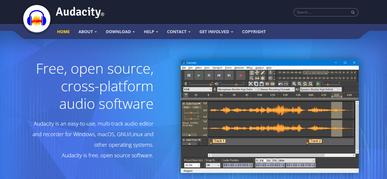Click the Undo arrow icon
This screenshot has height=179, width=387.
[x=280, y=84]
